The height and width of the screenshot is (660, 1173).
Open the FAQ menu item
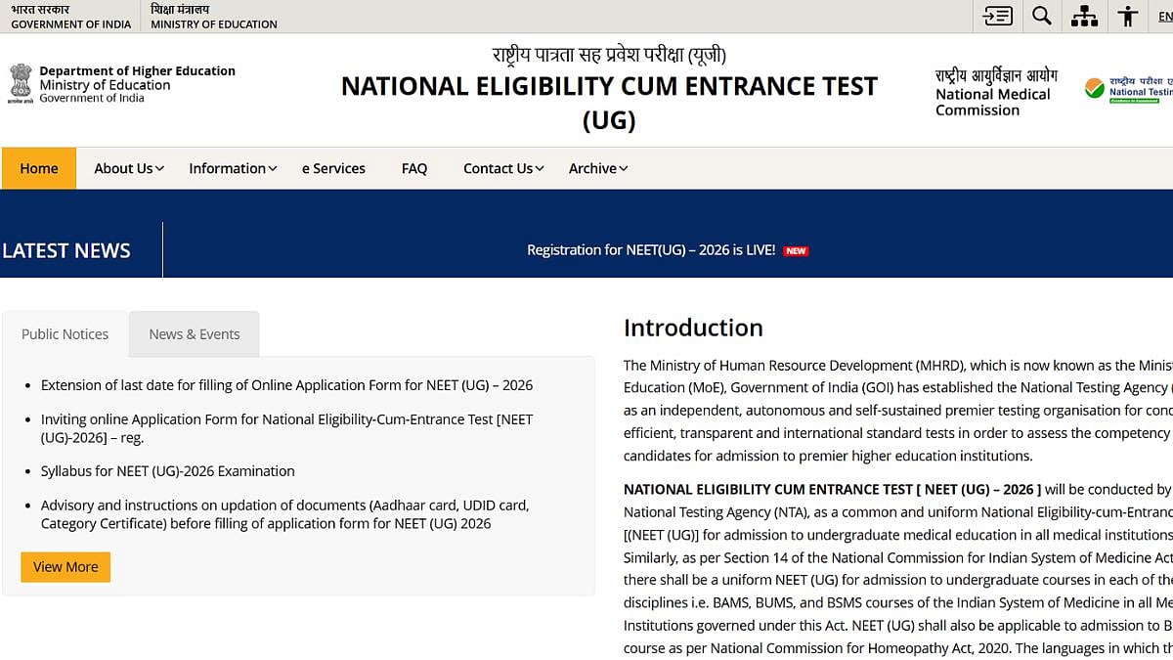pos(414,168)
